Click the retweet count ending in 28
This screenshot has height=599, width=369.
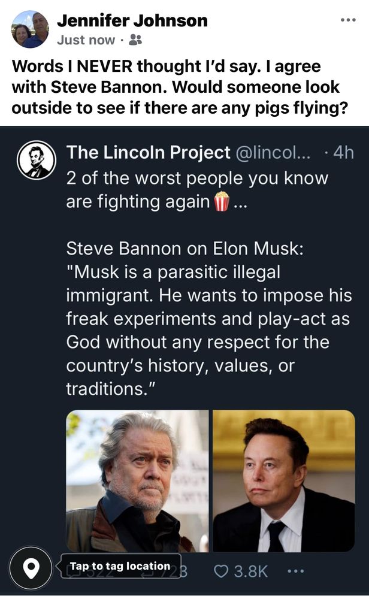(177, 571)
